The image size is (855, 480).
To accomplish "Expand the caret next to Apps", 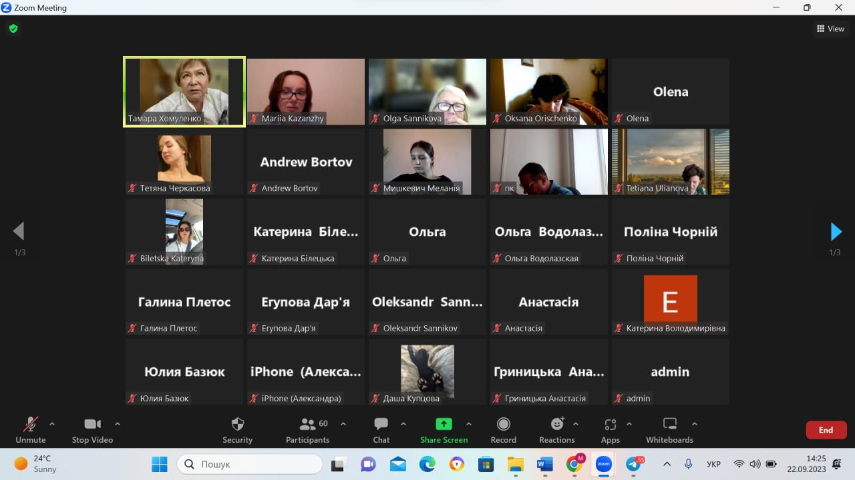I will (628, 423).
